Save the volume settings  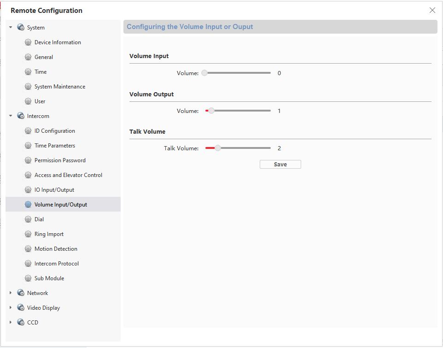tap(280, 165)
